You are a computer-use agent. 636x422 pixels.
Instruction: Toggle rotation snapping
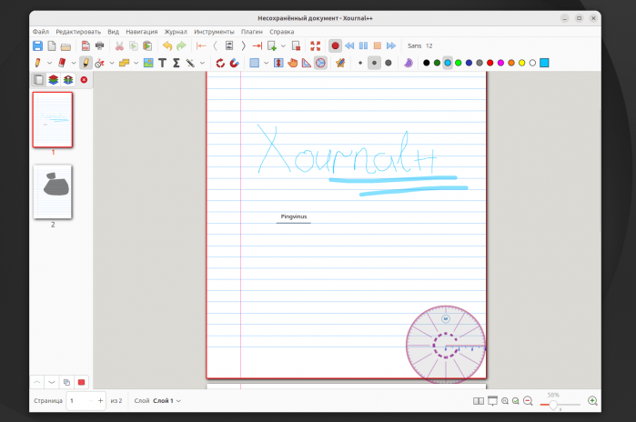click(x=220, y=63)
